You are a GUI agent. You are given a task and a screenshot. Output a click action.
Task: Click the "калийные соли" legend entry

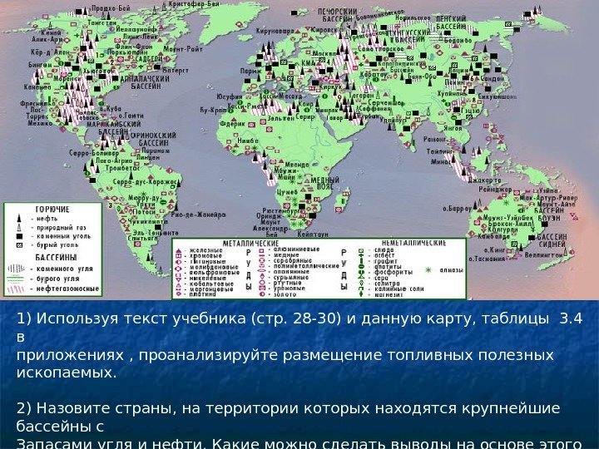pos(399,289)
